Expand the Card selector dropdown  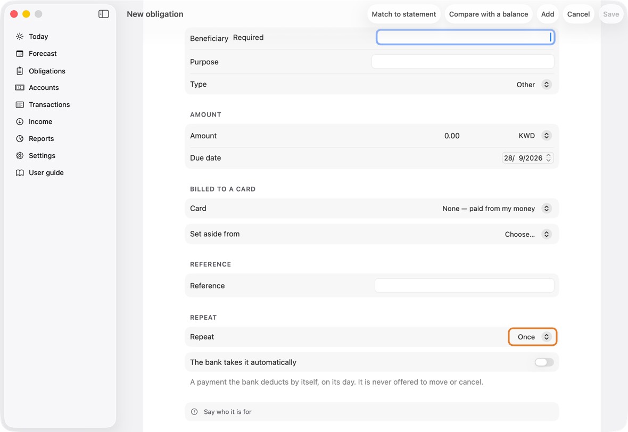pos(497,209)
